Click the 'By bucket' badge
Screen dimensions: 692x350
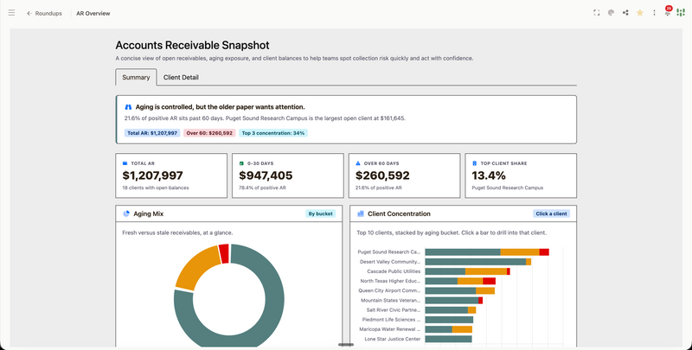(x=320, y=213)
